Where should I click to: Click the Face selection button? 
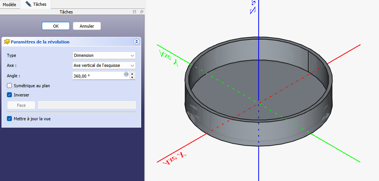click(21, 105)
